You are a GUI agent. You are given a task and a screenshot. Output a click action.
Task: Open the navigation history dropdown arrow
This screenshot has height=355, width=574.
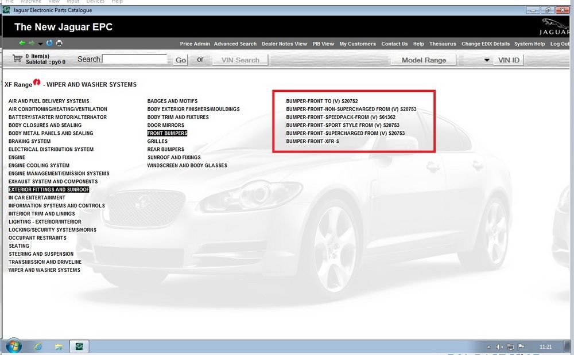(40, 44)
